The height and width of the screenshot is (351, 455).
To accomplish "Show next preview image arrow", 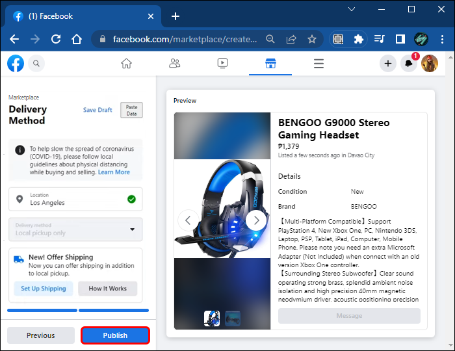I will [x=256, y=220].
